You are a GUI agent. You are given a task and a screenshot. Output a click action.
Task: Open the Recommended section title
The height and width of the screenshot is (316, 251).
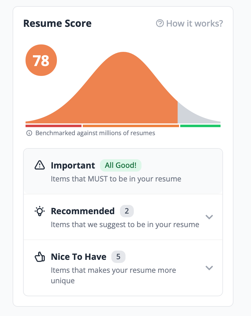[82, 211]
